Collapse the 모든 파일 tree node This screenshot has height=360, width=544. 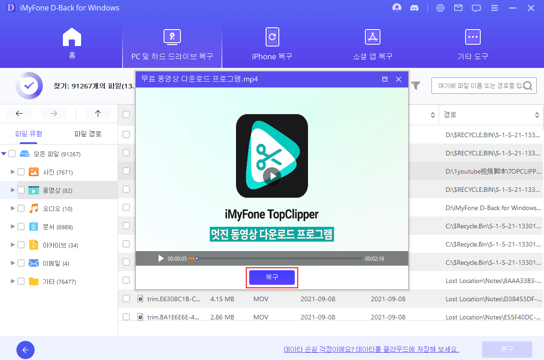[x=4, y=154]
